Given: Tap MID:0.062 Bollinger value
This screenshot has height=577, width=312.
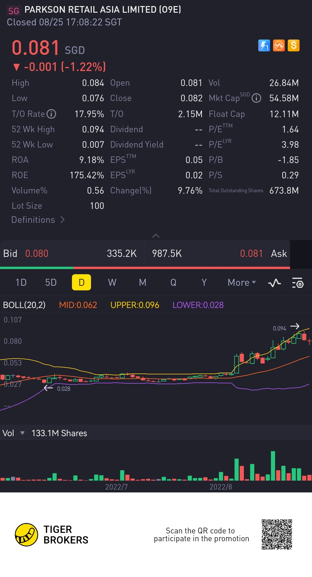Looking at the screenshot, I should 78,305.
